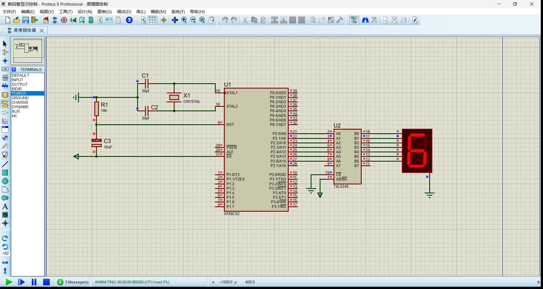The width and height of the screenshot is (543, 289).
Task: Click the P pick-devices button
Action: coord(14,69)
